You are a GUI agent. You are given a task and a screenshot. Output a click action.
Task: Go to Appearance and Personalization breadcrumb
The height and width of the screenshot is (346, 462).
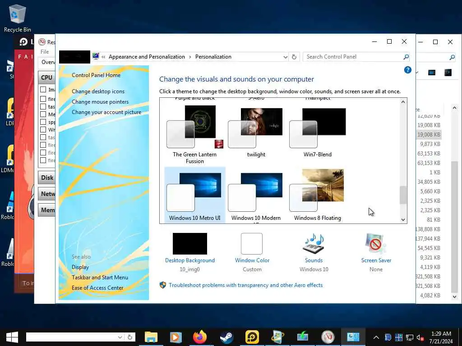click(x=147, y=57)
